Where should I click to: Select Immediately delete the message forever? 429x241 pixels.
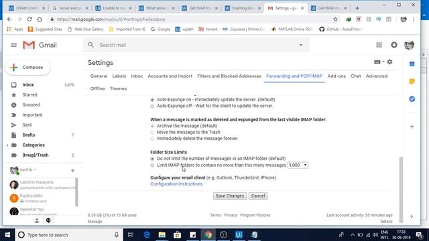click(x=152, y=139)
